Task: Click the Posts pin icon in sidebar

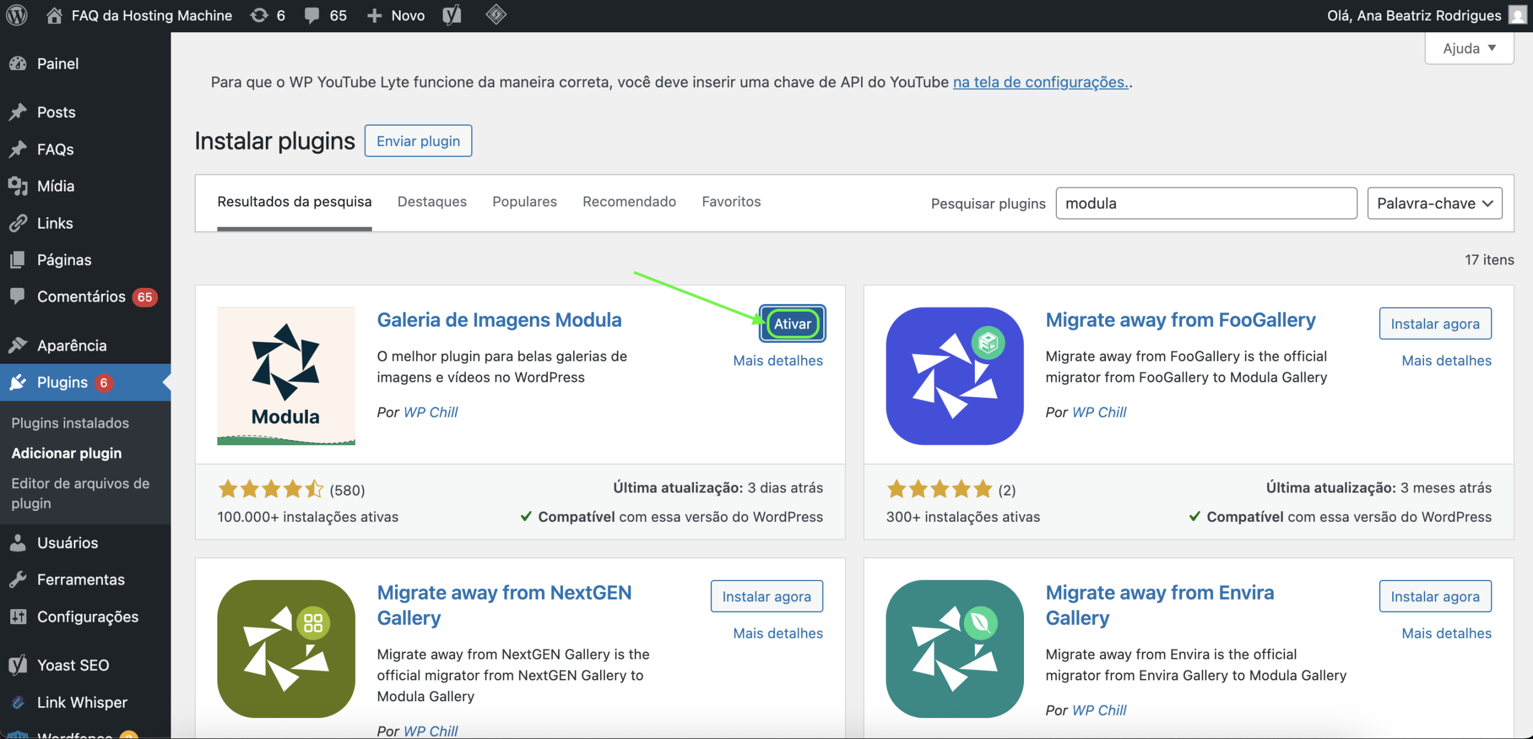Action: 18,112
